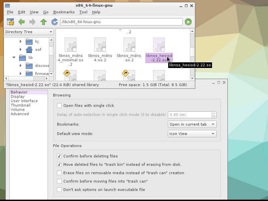Uncheck Move deleted files to trash bin
Screen dimensions: 268x201
pos(59,164)
